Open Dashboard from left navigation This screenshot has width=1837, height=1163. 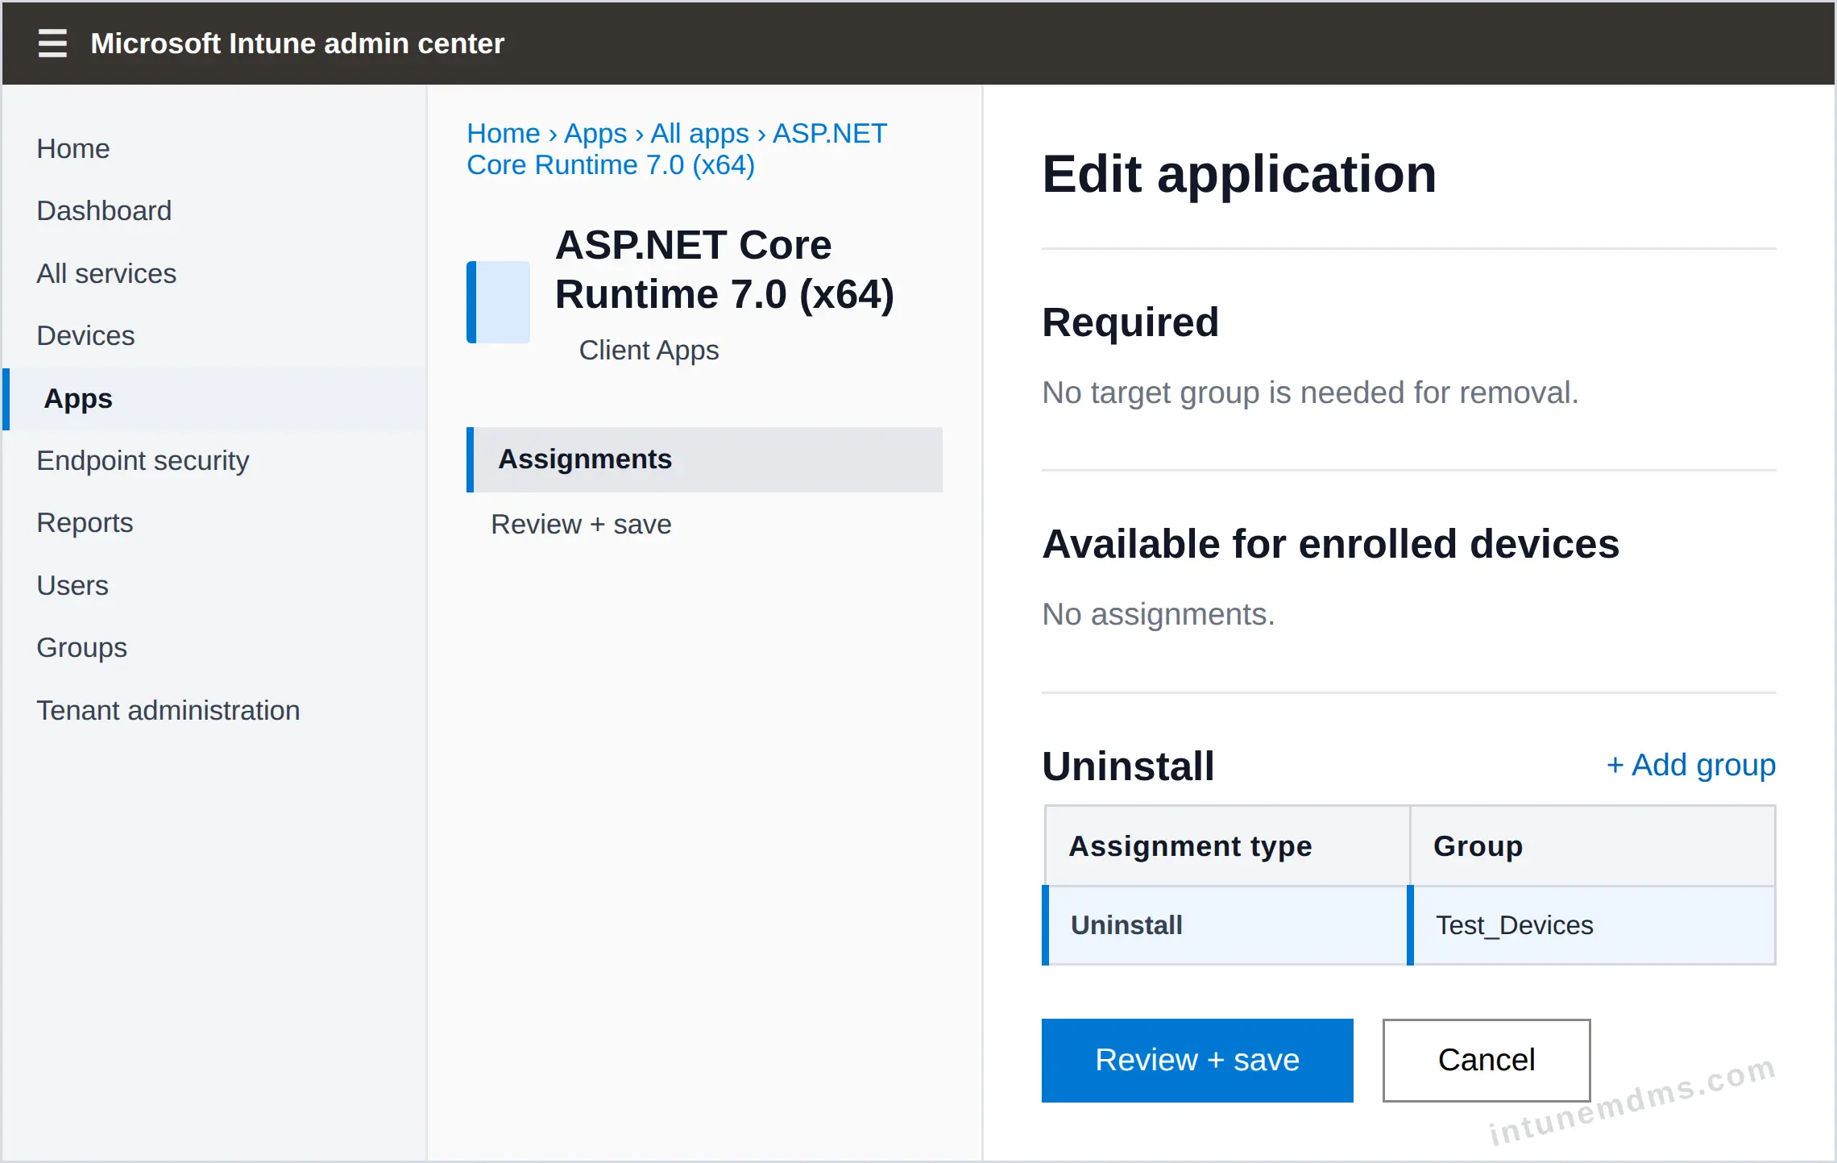[x=104, y=211]
